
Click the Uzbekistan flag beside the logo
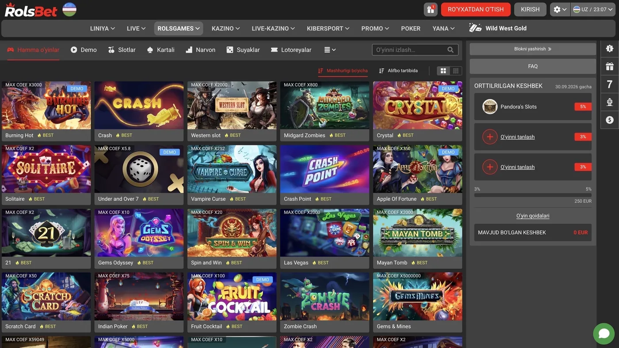click(69, 9)
